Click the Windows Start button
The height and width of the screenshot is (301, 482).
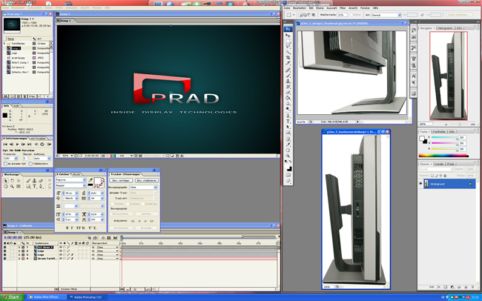[x=12, y=297]
